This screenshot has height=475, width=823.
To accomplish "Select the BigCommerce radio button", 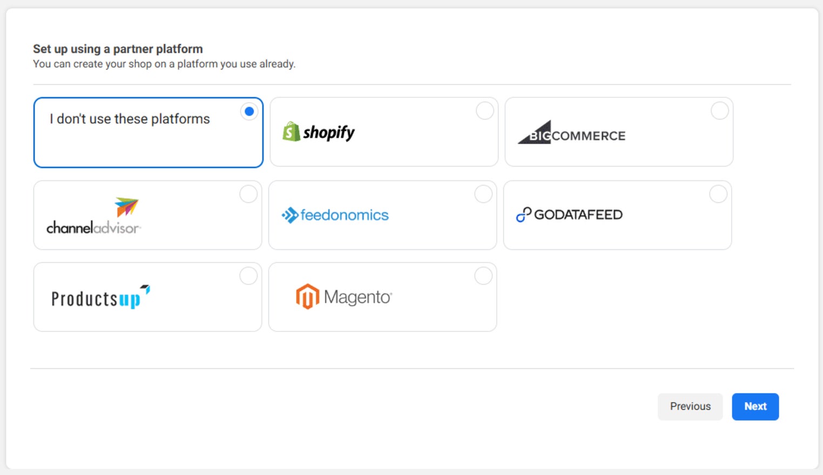I will coord(720,111).
